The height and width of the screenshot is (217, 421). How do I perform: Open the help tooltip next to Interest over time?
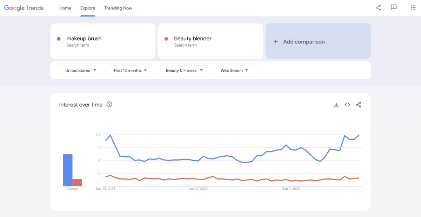[109, 104]
